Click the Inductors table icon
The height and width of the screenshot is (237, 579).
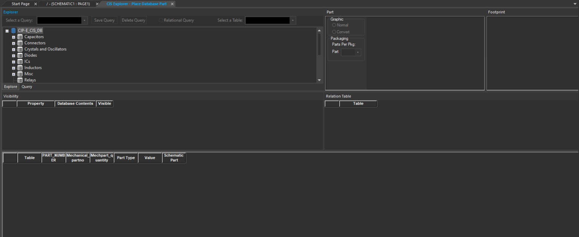tap(20, 67)
